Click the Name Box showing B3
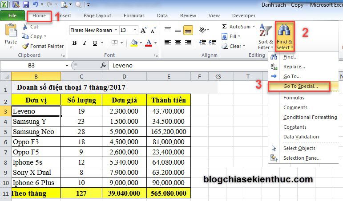Viewport: 343px width, 201px height. pos(32,66)
